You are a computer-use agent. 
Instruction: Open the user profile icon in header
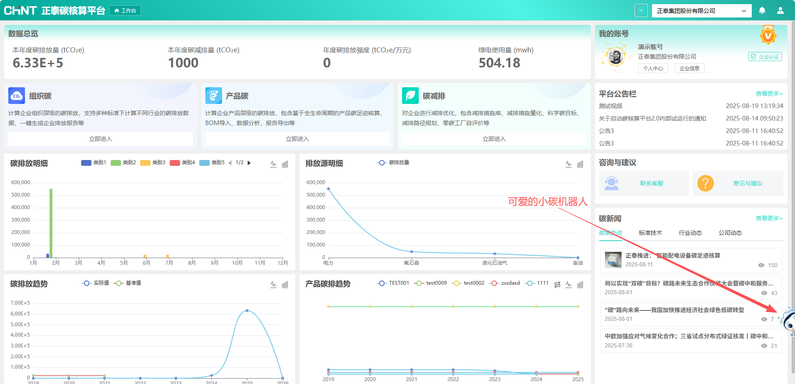tap(780, 10)
